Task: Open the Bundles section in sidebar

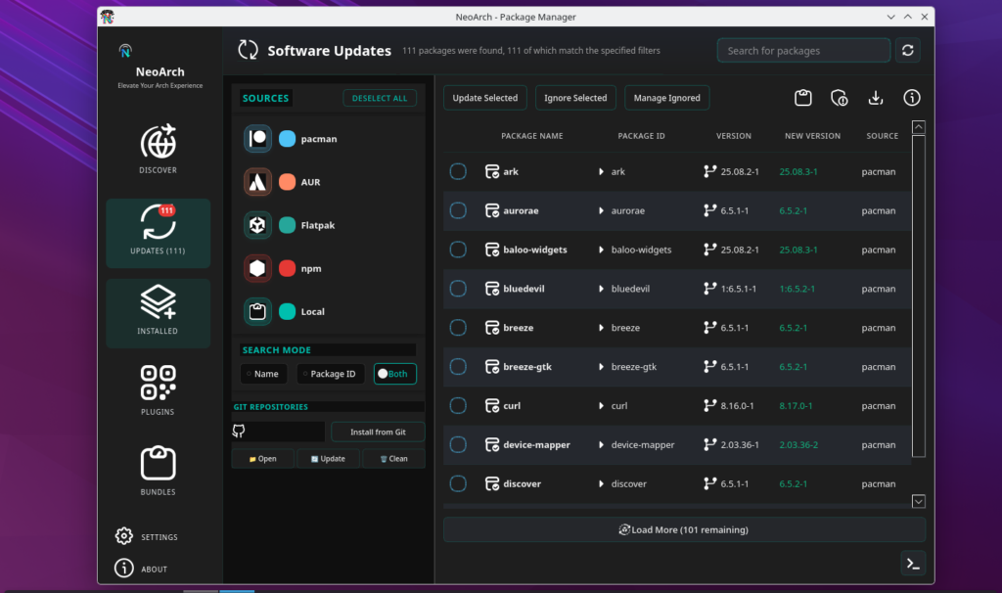Action: [x=158, y=469]
